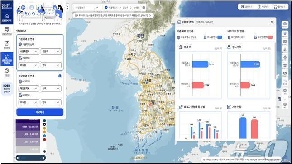This screenshot has width=292, height=164.
Task: Click the databoard vertical scrollbar
Action: (x=275, y=61)
